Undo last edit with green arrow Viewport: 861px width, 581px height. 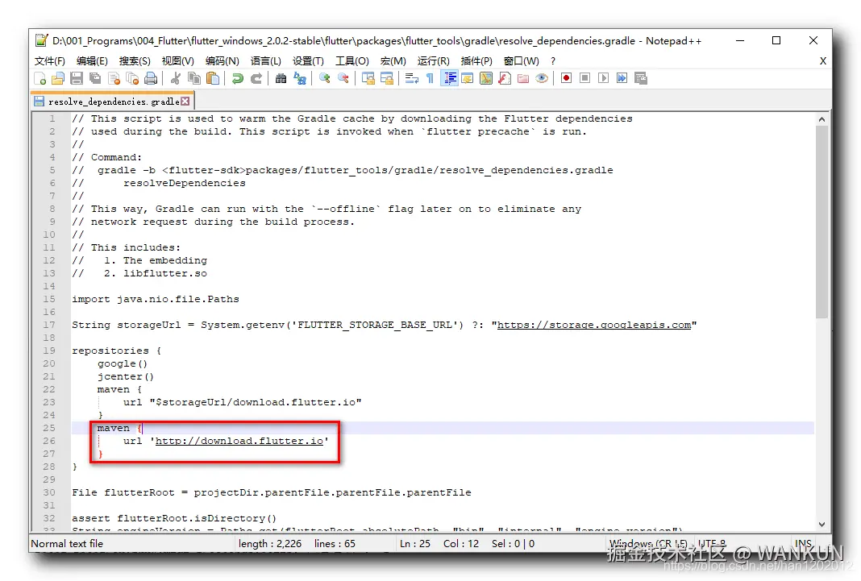tap(238, 78)
